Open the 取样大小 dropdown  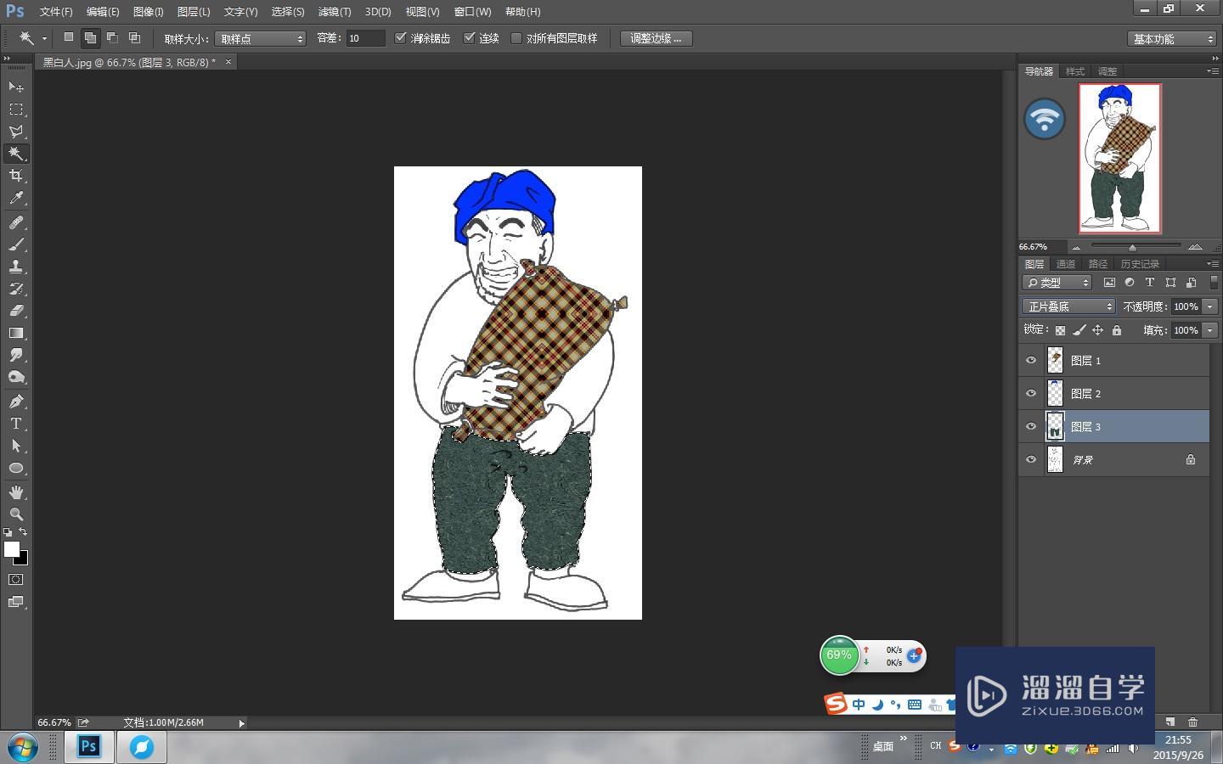(x=260, y=38)
